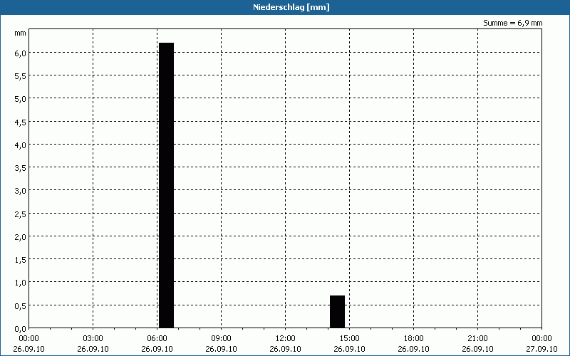The height and width of the screenshot is (356, 570).
Task: Click the 0,5 y-axis value
Action: point(20,306)
